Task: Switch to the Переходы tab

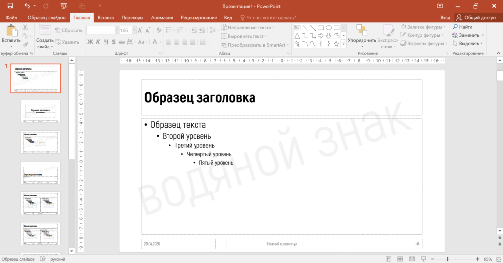Action: tap(133, 17)
